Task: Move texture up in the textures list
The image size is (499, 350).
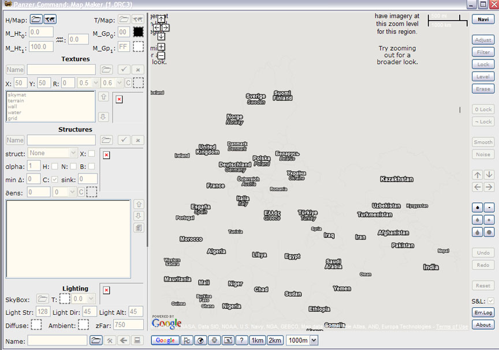Action: click(103, 96)
